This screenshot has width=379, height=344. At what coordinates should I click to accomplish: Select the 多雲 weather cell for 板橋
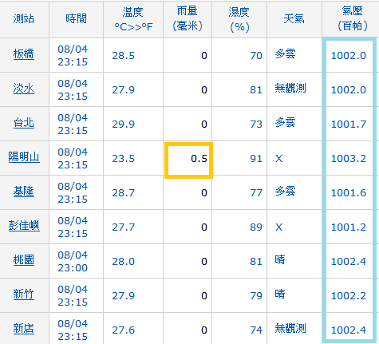pos(285,54)
